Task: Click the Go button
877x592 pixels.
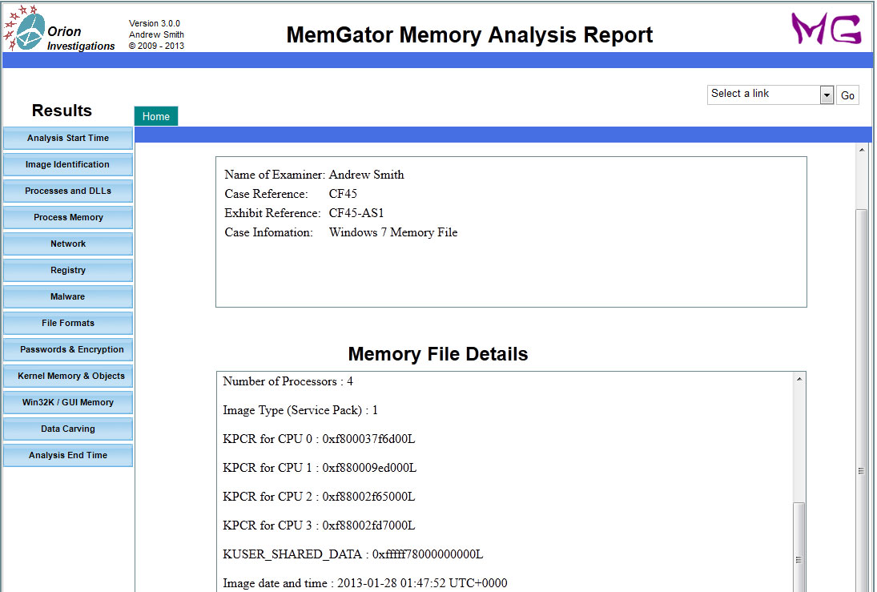Action: 847,95
